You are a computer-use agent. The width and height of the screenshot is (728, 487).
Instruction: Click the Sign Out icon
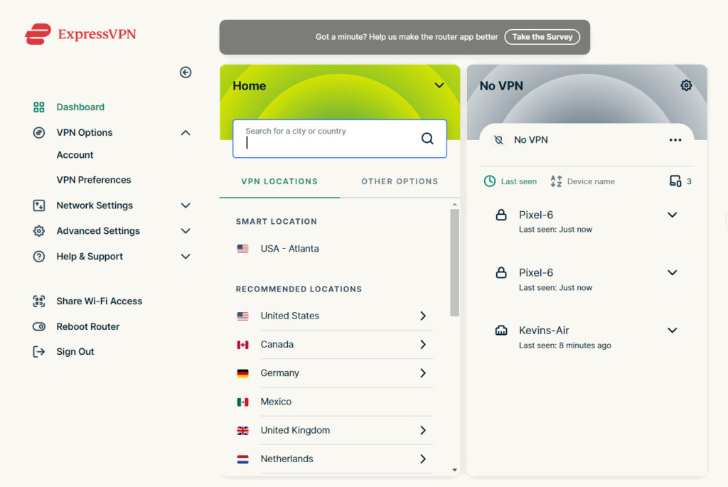(39, 352)
